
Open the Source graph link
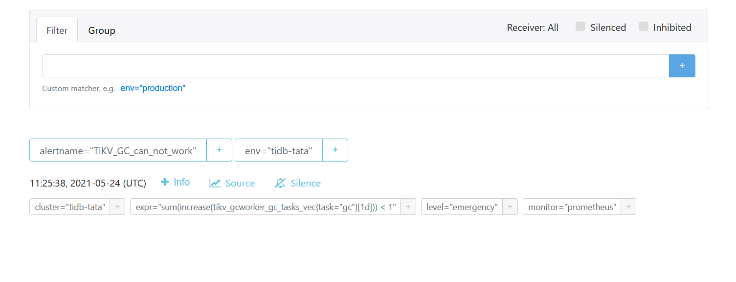[x=232, y=183]
